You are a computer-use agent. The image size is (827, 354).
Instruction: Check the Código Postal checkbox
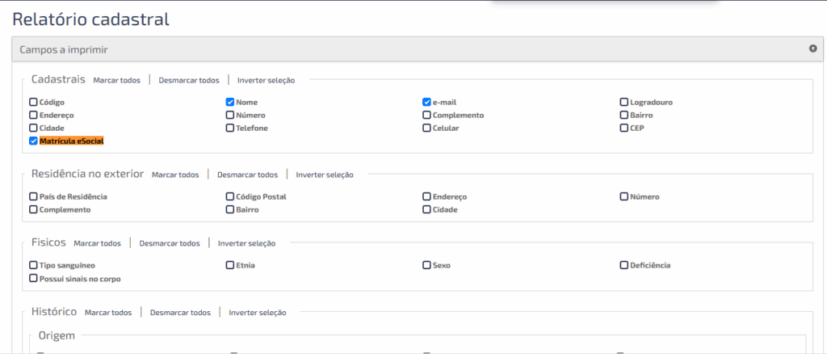(x=230, y=196)
